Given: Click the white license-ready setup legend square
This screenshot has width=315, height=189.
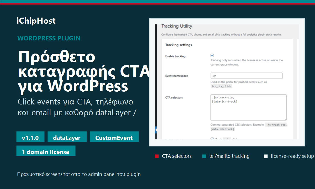Looking at the screenshot, I should (266, 156).
